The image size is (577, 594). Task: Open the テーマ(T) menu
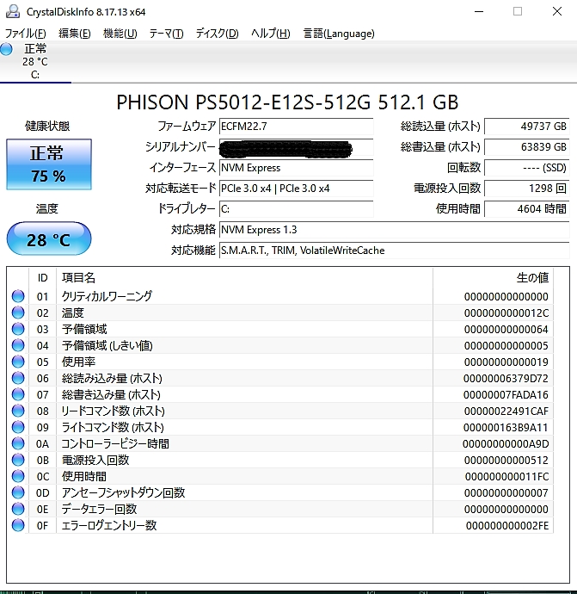[x=166, y=34]
